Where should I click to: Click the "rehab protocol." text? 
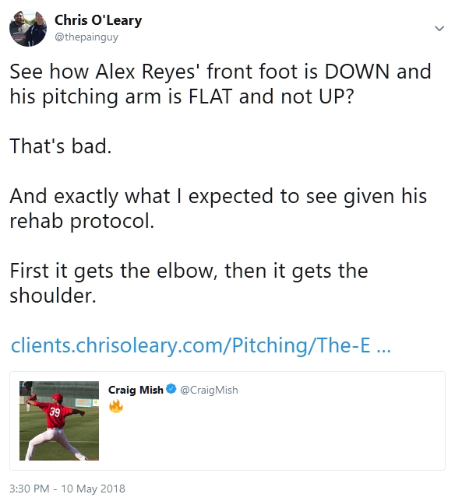[x=82, y=221]
